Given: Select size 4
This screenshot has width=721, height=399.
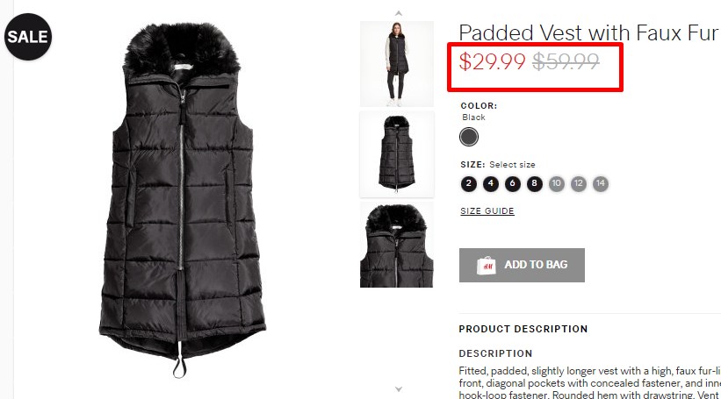Looking at the screenshot, I should point(491,183).
